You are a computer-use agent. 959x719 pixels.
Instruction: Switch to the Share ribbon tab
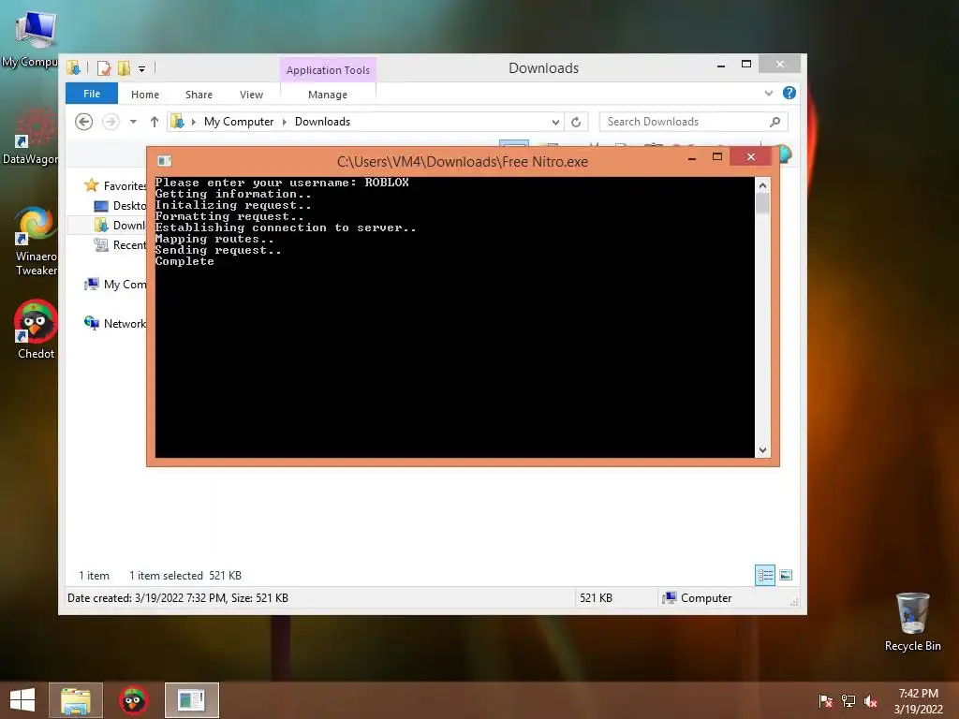(199, 95)
